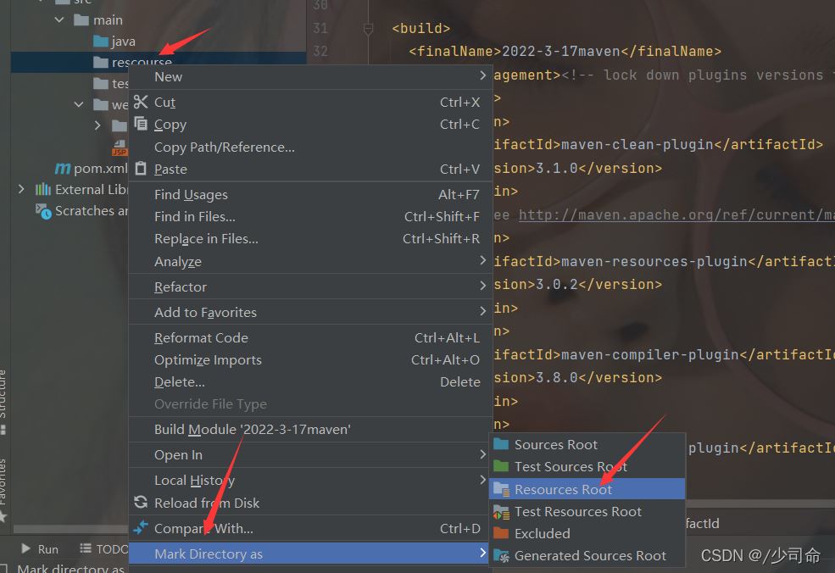Click the Scratches and Consoles icon

43,211
